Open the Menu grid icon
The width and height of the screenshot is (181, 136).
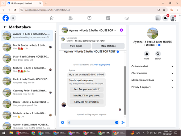coord(158,18)
